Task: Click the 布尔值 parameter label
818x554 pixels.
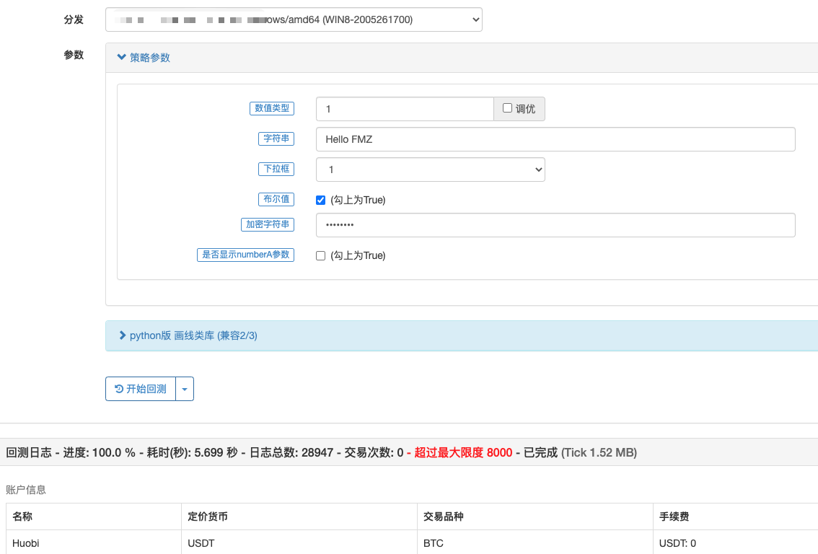Action: 276,199
